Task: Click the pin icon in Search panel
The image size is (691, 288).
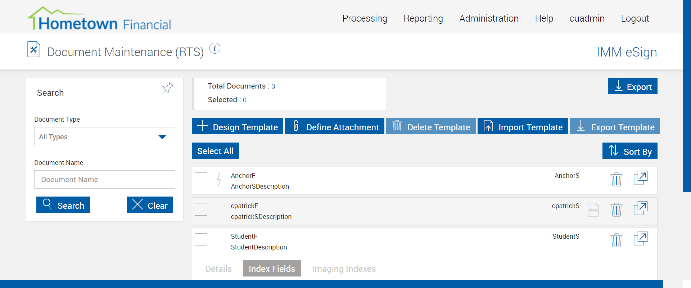Action: pyautogui.click(x=167, y=88)
